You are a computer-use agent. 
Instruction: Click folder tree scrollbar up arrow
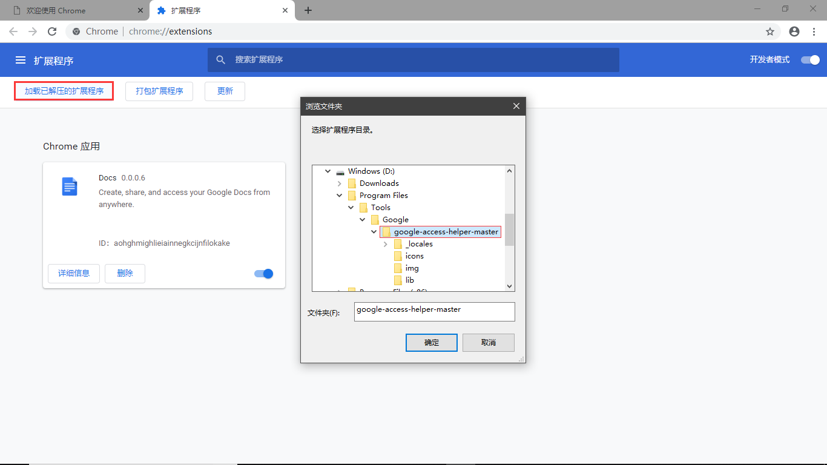coord(509,171)
